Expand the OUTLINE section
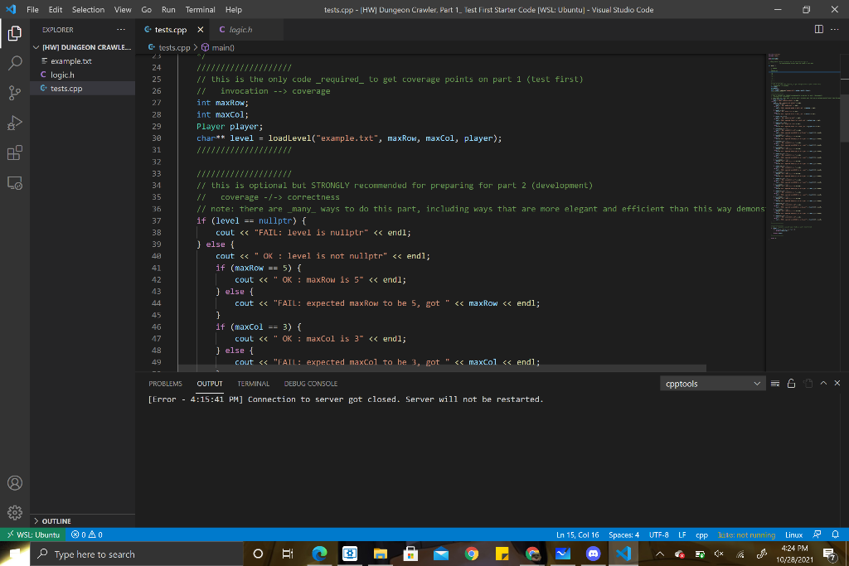Screen dimensions: 849x566 tap(82, 521)
